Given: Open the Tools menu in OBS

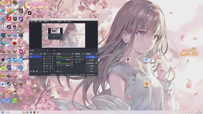Looking at the screenshot, I should tap(65, 22).
